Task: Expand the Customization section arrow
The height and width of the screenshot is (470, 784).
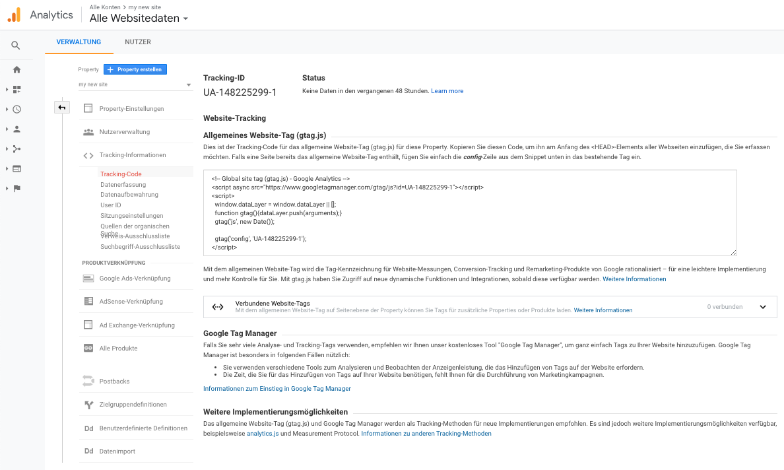Action: (7, 90)
